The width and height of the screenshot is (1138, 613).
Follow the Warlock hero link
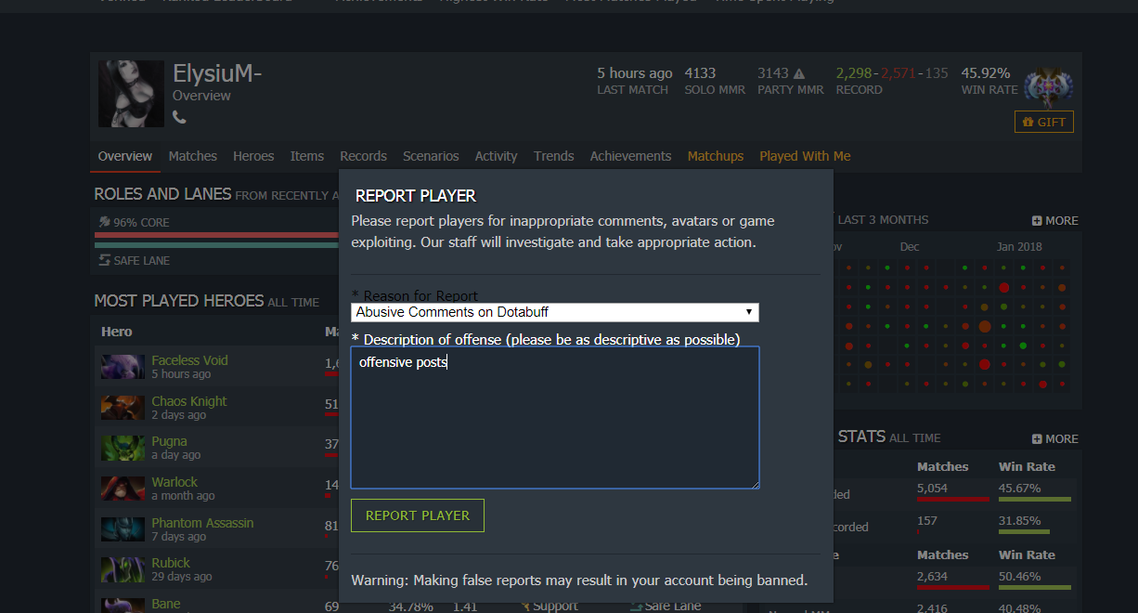175,482
